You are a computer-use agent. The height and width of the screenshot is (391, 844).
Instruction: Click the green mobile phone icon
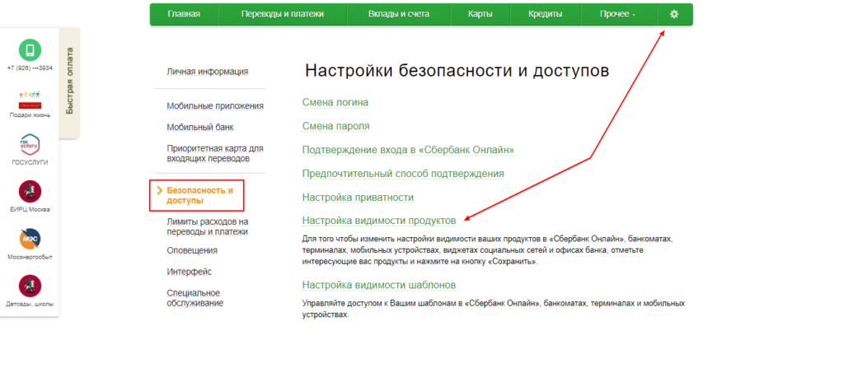click(30, 49)
